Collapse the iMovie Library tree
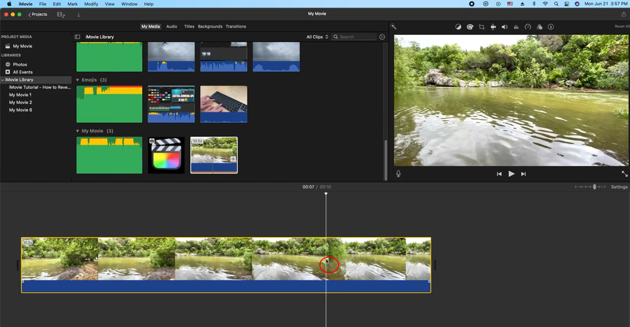The image size is (630, 327). click(2, 80)
